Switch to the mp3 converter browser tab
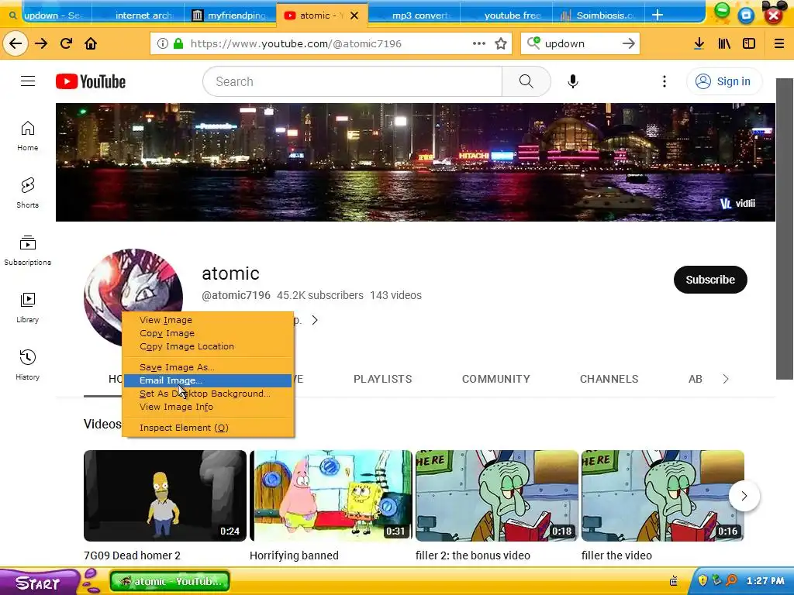This screenshot has height=595, width=794. [416, 15]
